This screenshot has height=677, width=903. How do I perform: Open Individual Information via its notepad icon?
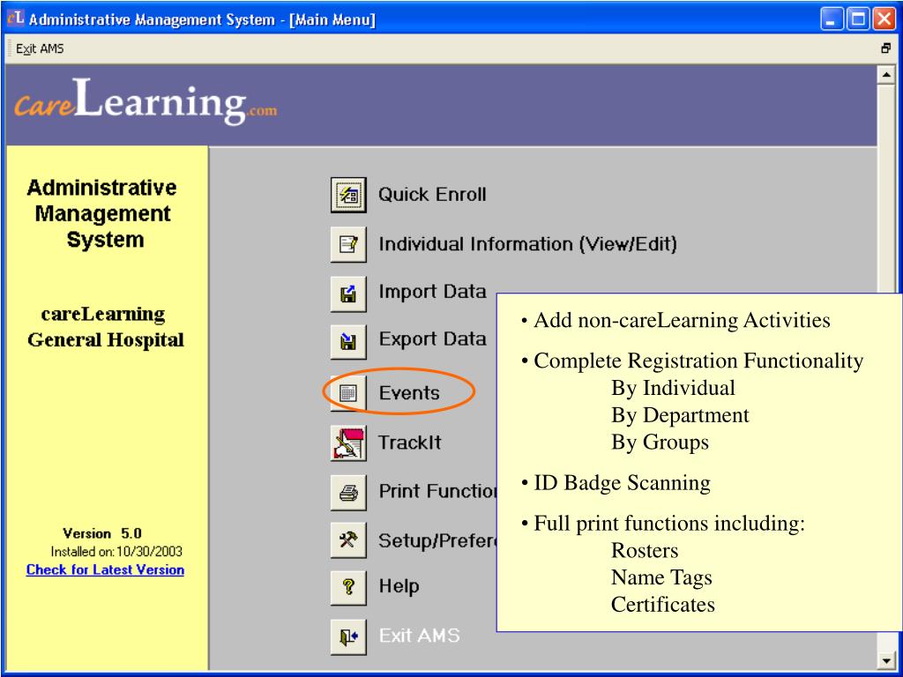click(x=348, y=245)
